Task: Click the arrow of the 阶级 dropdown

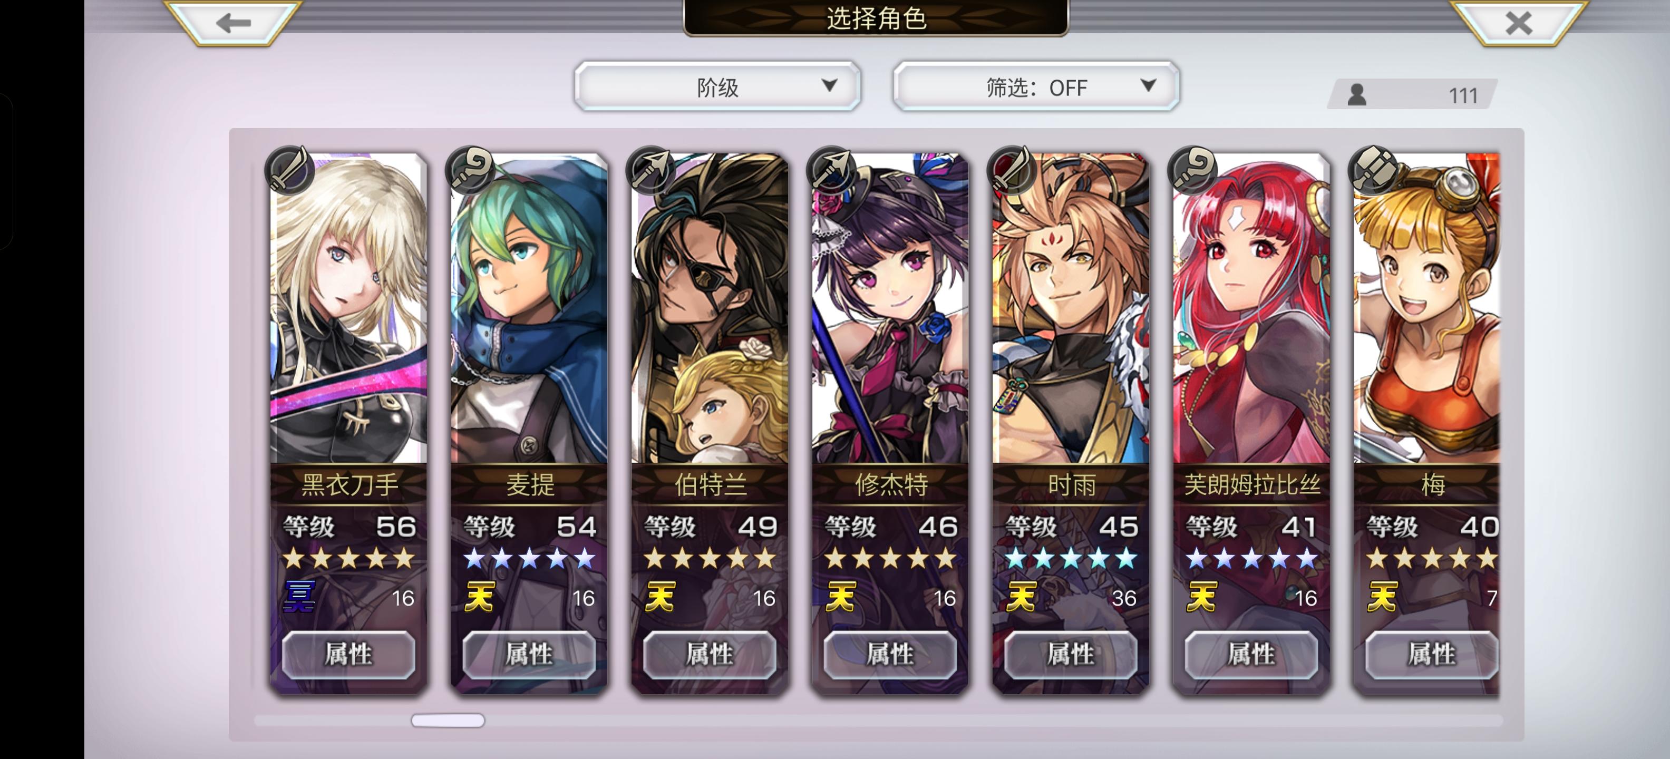Action: 829,85
